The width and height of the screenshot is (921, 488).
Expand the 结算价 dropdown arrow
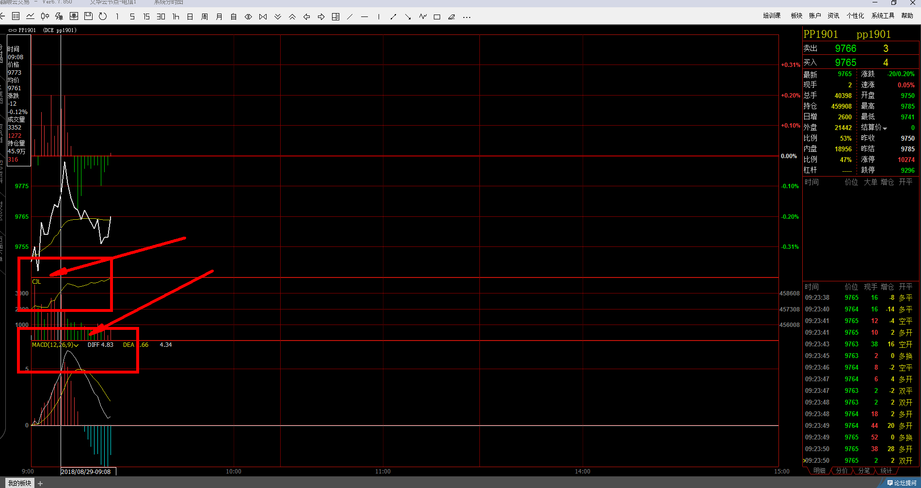point(885,129)
